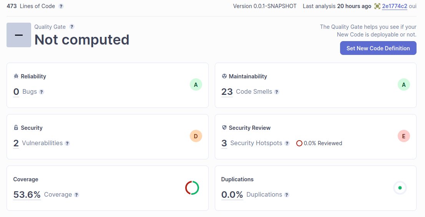
Task: Click the 0.0% Reviewed red circle indicator
Action: 299,143
